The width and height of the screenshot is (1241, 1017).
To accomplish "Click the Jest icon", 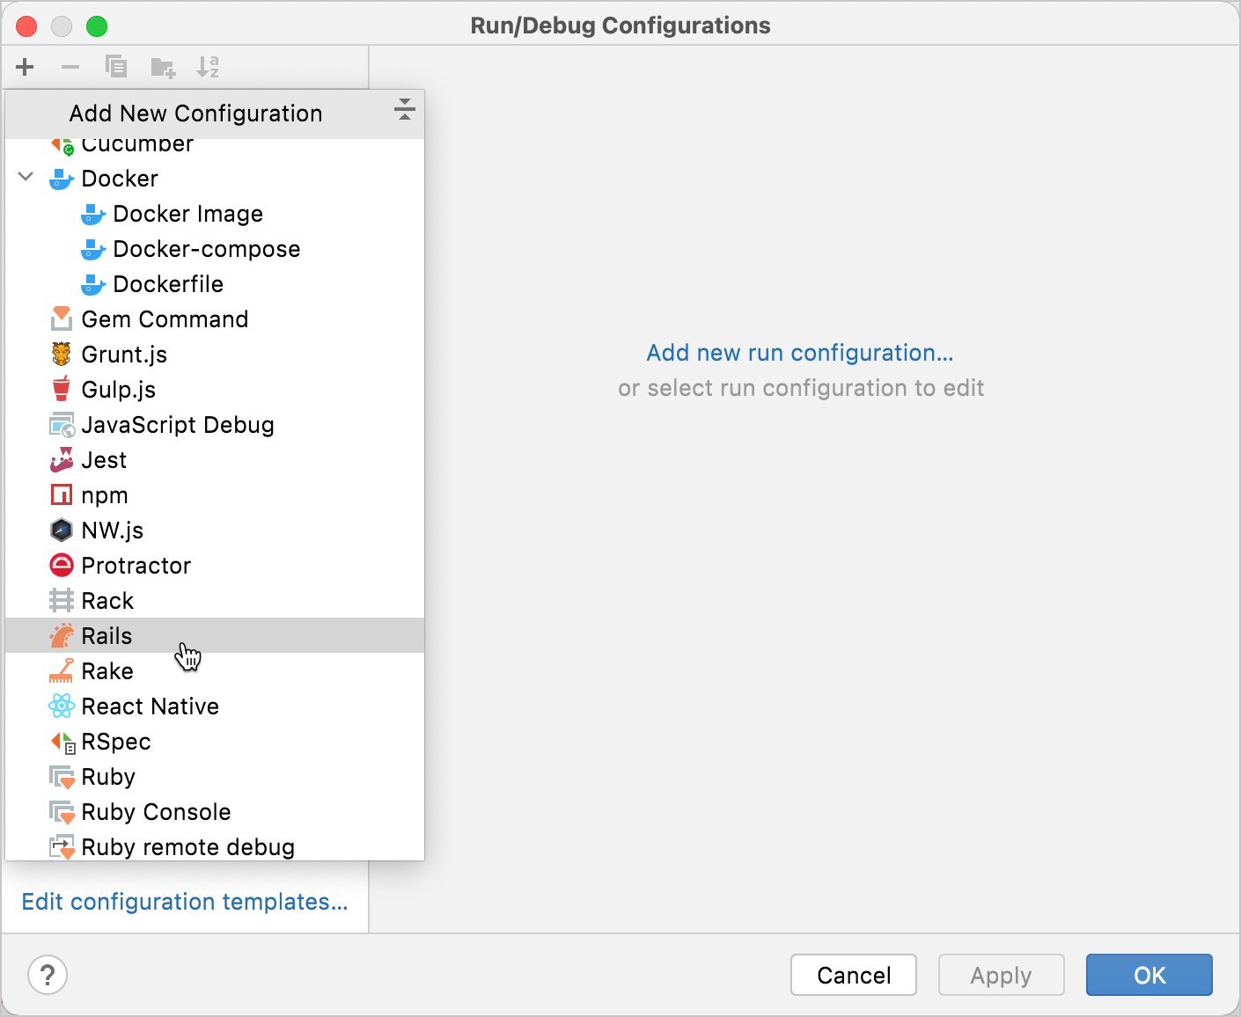I will [62, 459].
